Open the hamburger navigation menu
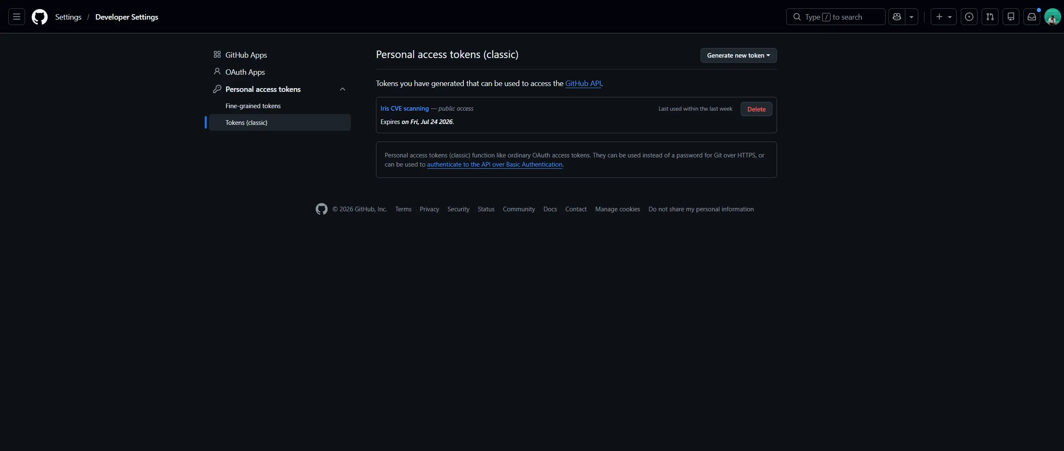The width and height of the screenshot is (1064, 451). click(17, 17)
